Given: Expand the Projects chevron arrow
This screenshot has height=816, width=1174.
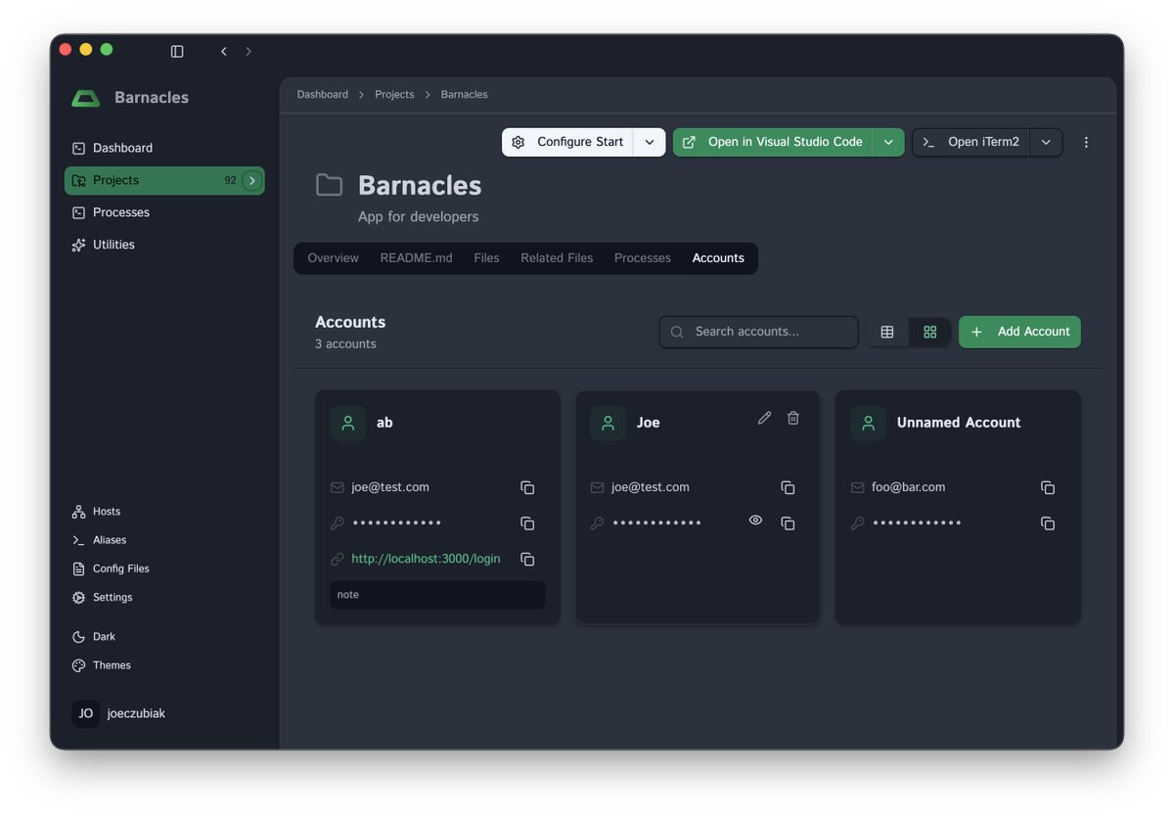Looking at the screenshot, I should [252, 180].
